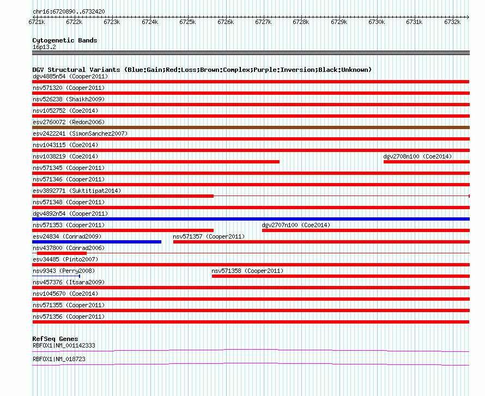This screenshot has height=396, width=485.
Task: Select the blue gain bar under dgv4892n54
Action: [x=251, y=219]
